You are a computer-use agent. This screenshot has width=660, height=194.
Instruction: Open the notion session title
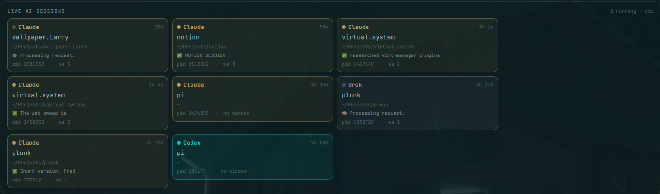coord(188,37)
